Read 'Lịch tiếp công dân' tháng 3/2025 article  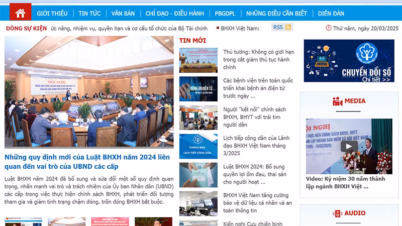pos(256,146)
